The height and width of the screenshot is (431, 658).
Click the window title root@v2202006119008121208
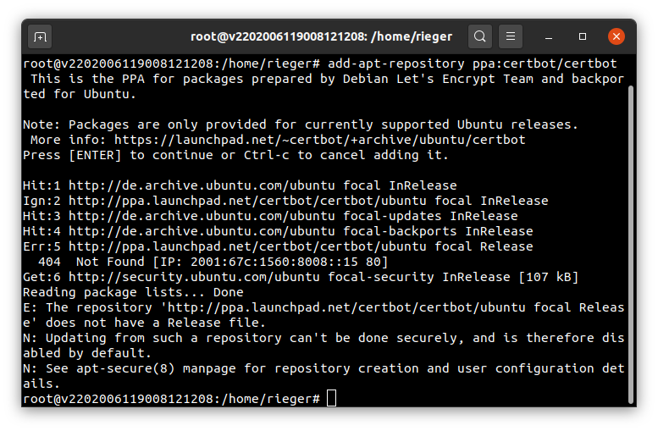pos(322,36)
